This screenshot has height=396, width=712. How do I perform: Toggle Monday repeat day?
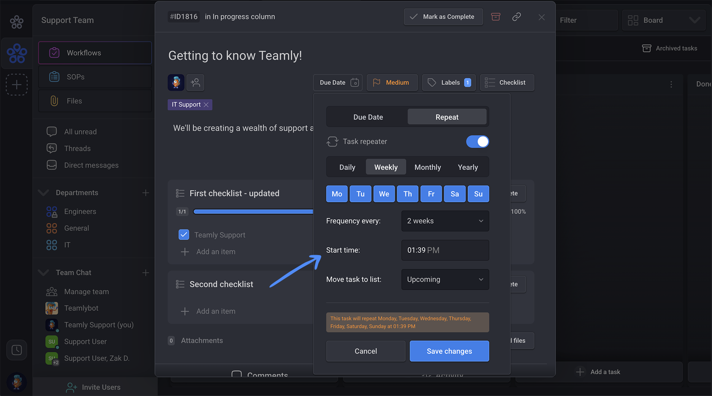point(337,194)
